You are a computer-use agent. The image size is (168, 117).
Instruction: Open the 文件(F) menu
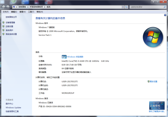click(6, 12)
